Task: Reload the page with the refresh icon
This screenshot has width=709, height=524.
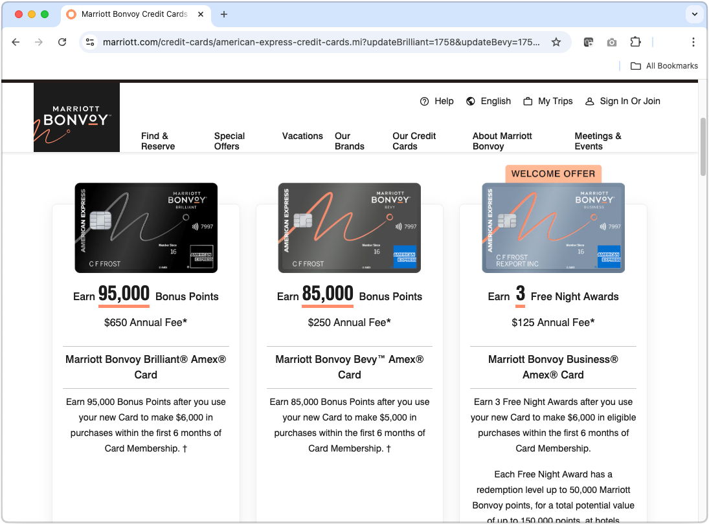Action: coord(62,42)
